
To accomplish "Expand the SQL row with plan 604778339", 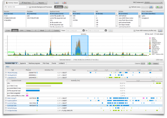I will click(x=6, y=98).
